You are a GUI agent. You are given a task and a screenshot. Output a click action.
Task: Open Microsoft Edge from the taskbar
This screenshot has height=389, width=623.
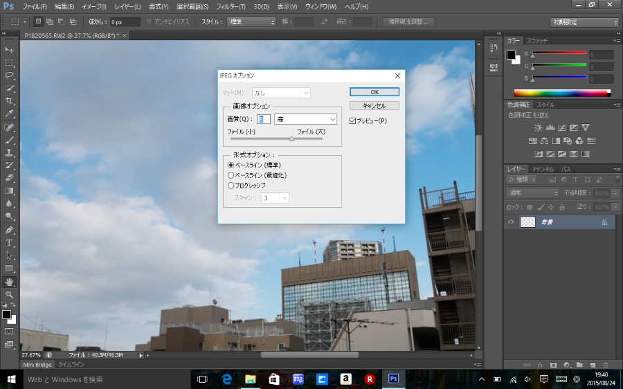coord(226,379)
